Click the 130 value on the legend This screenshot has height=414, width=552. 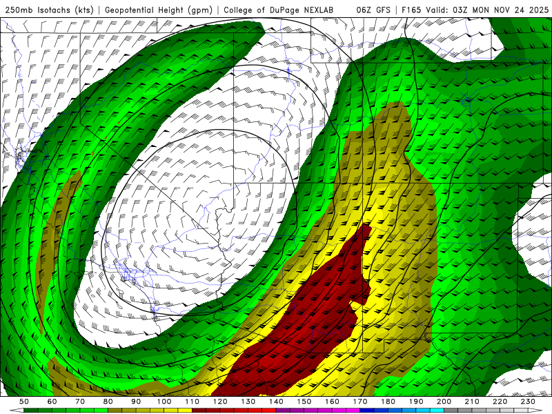[248, 402]
